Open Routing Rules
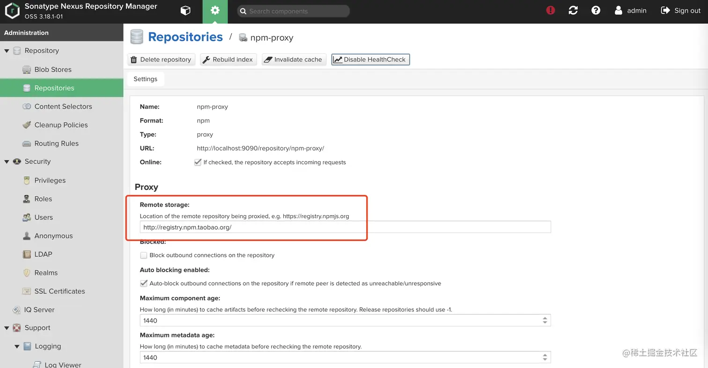Screen dimensions: 708x368 (x=56, y=144)
